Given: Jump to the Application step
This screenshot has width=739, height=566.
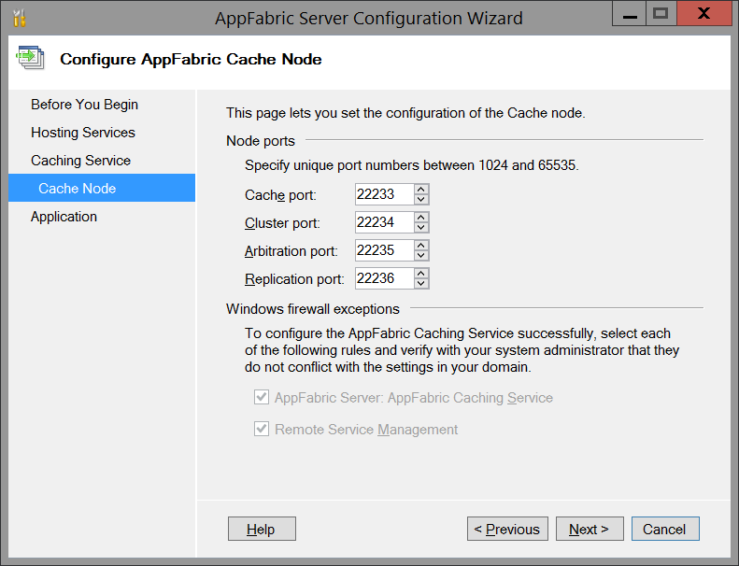Looking at the screenshot, I should [64, 217].
